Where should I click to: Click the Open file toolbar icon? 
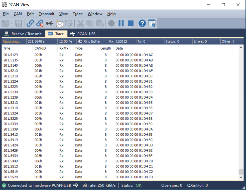tap(5, 23)
